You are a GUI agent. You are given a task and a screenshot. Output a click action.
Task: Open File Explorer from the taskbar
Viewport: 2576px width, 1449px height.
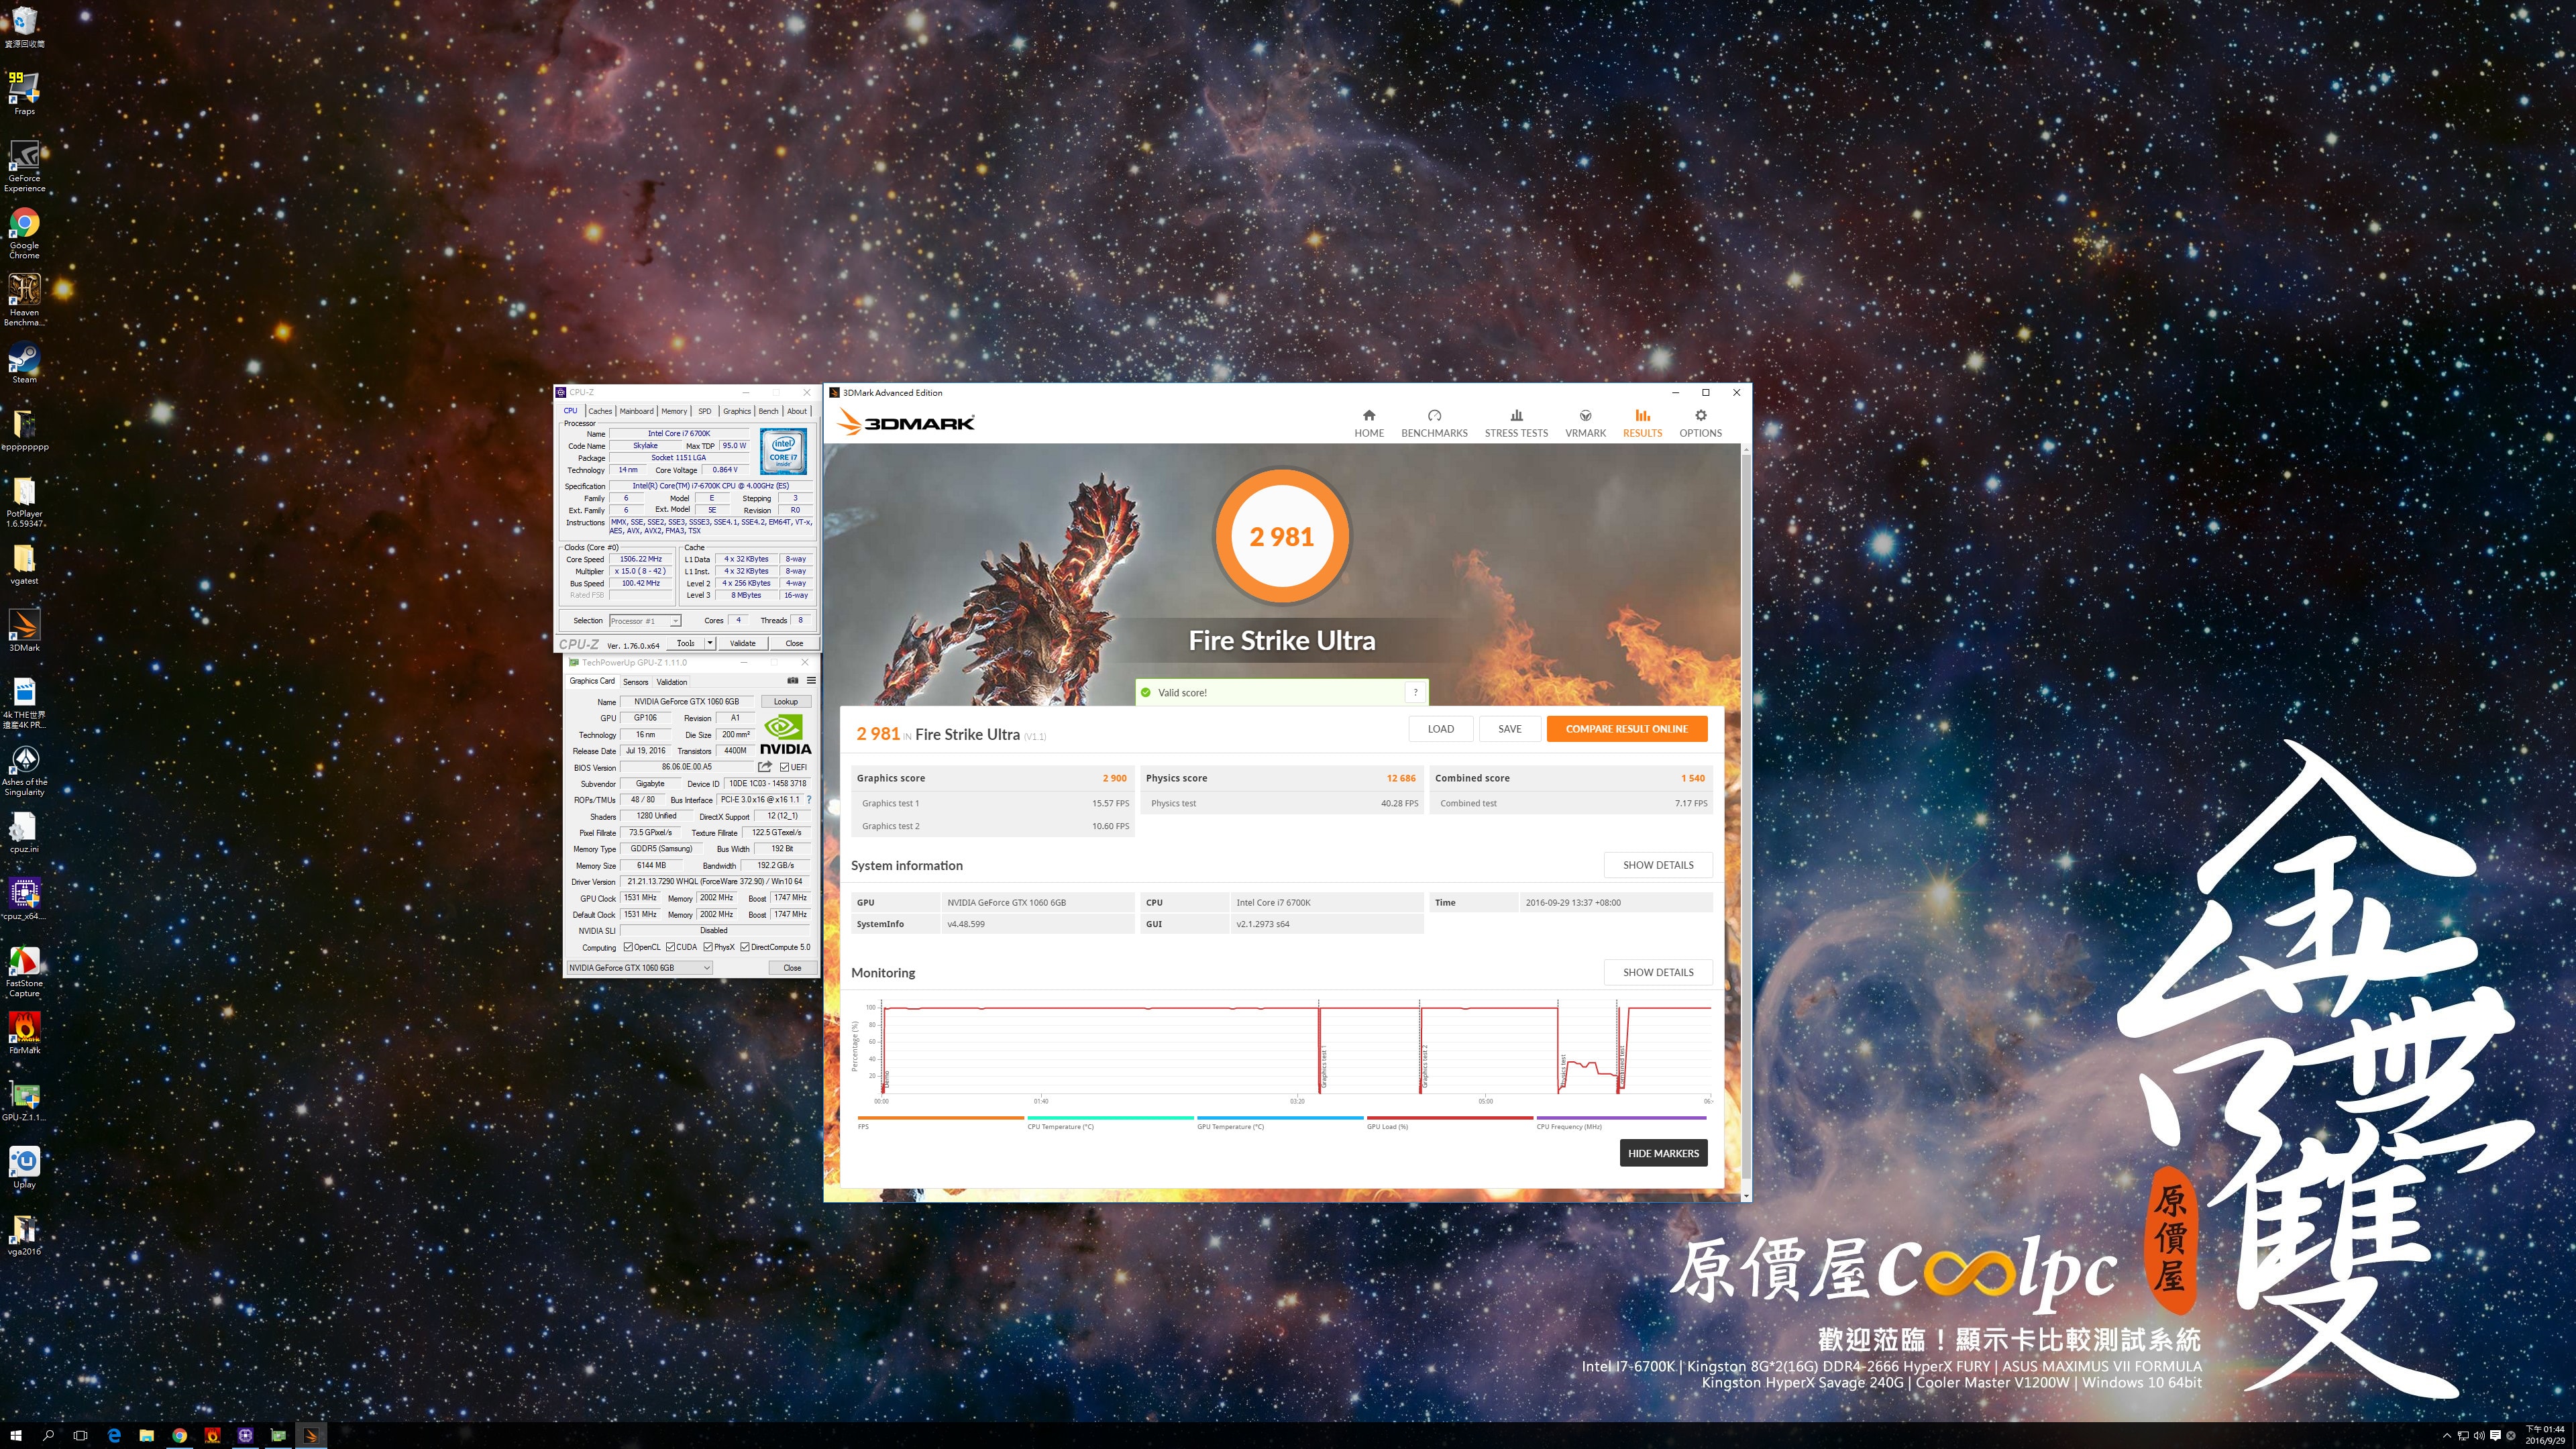pos(147,1435)
